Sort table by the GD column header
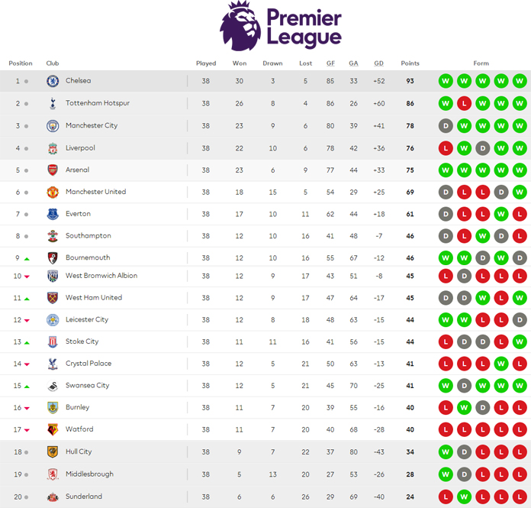This screenshot has width=531, height=508. pyautogui.click(x=378, y=63)
